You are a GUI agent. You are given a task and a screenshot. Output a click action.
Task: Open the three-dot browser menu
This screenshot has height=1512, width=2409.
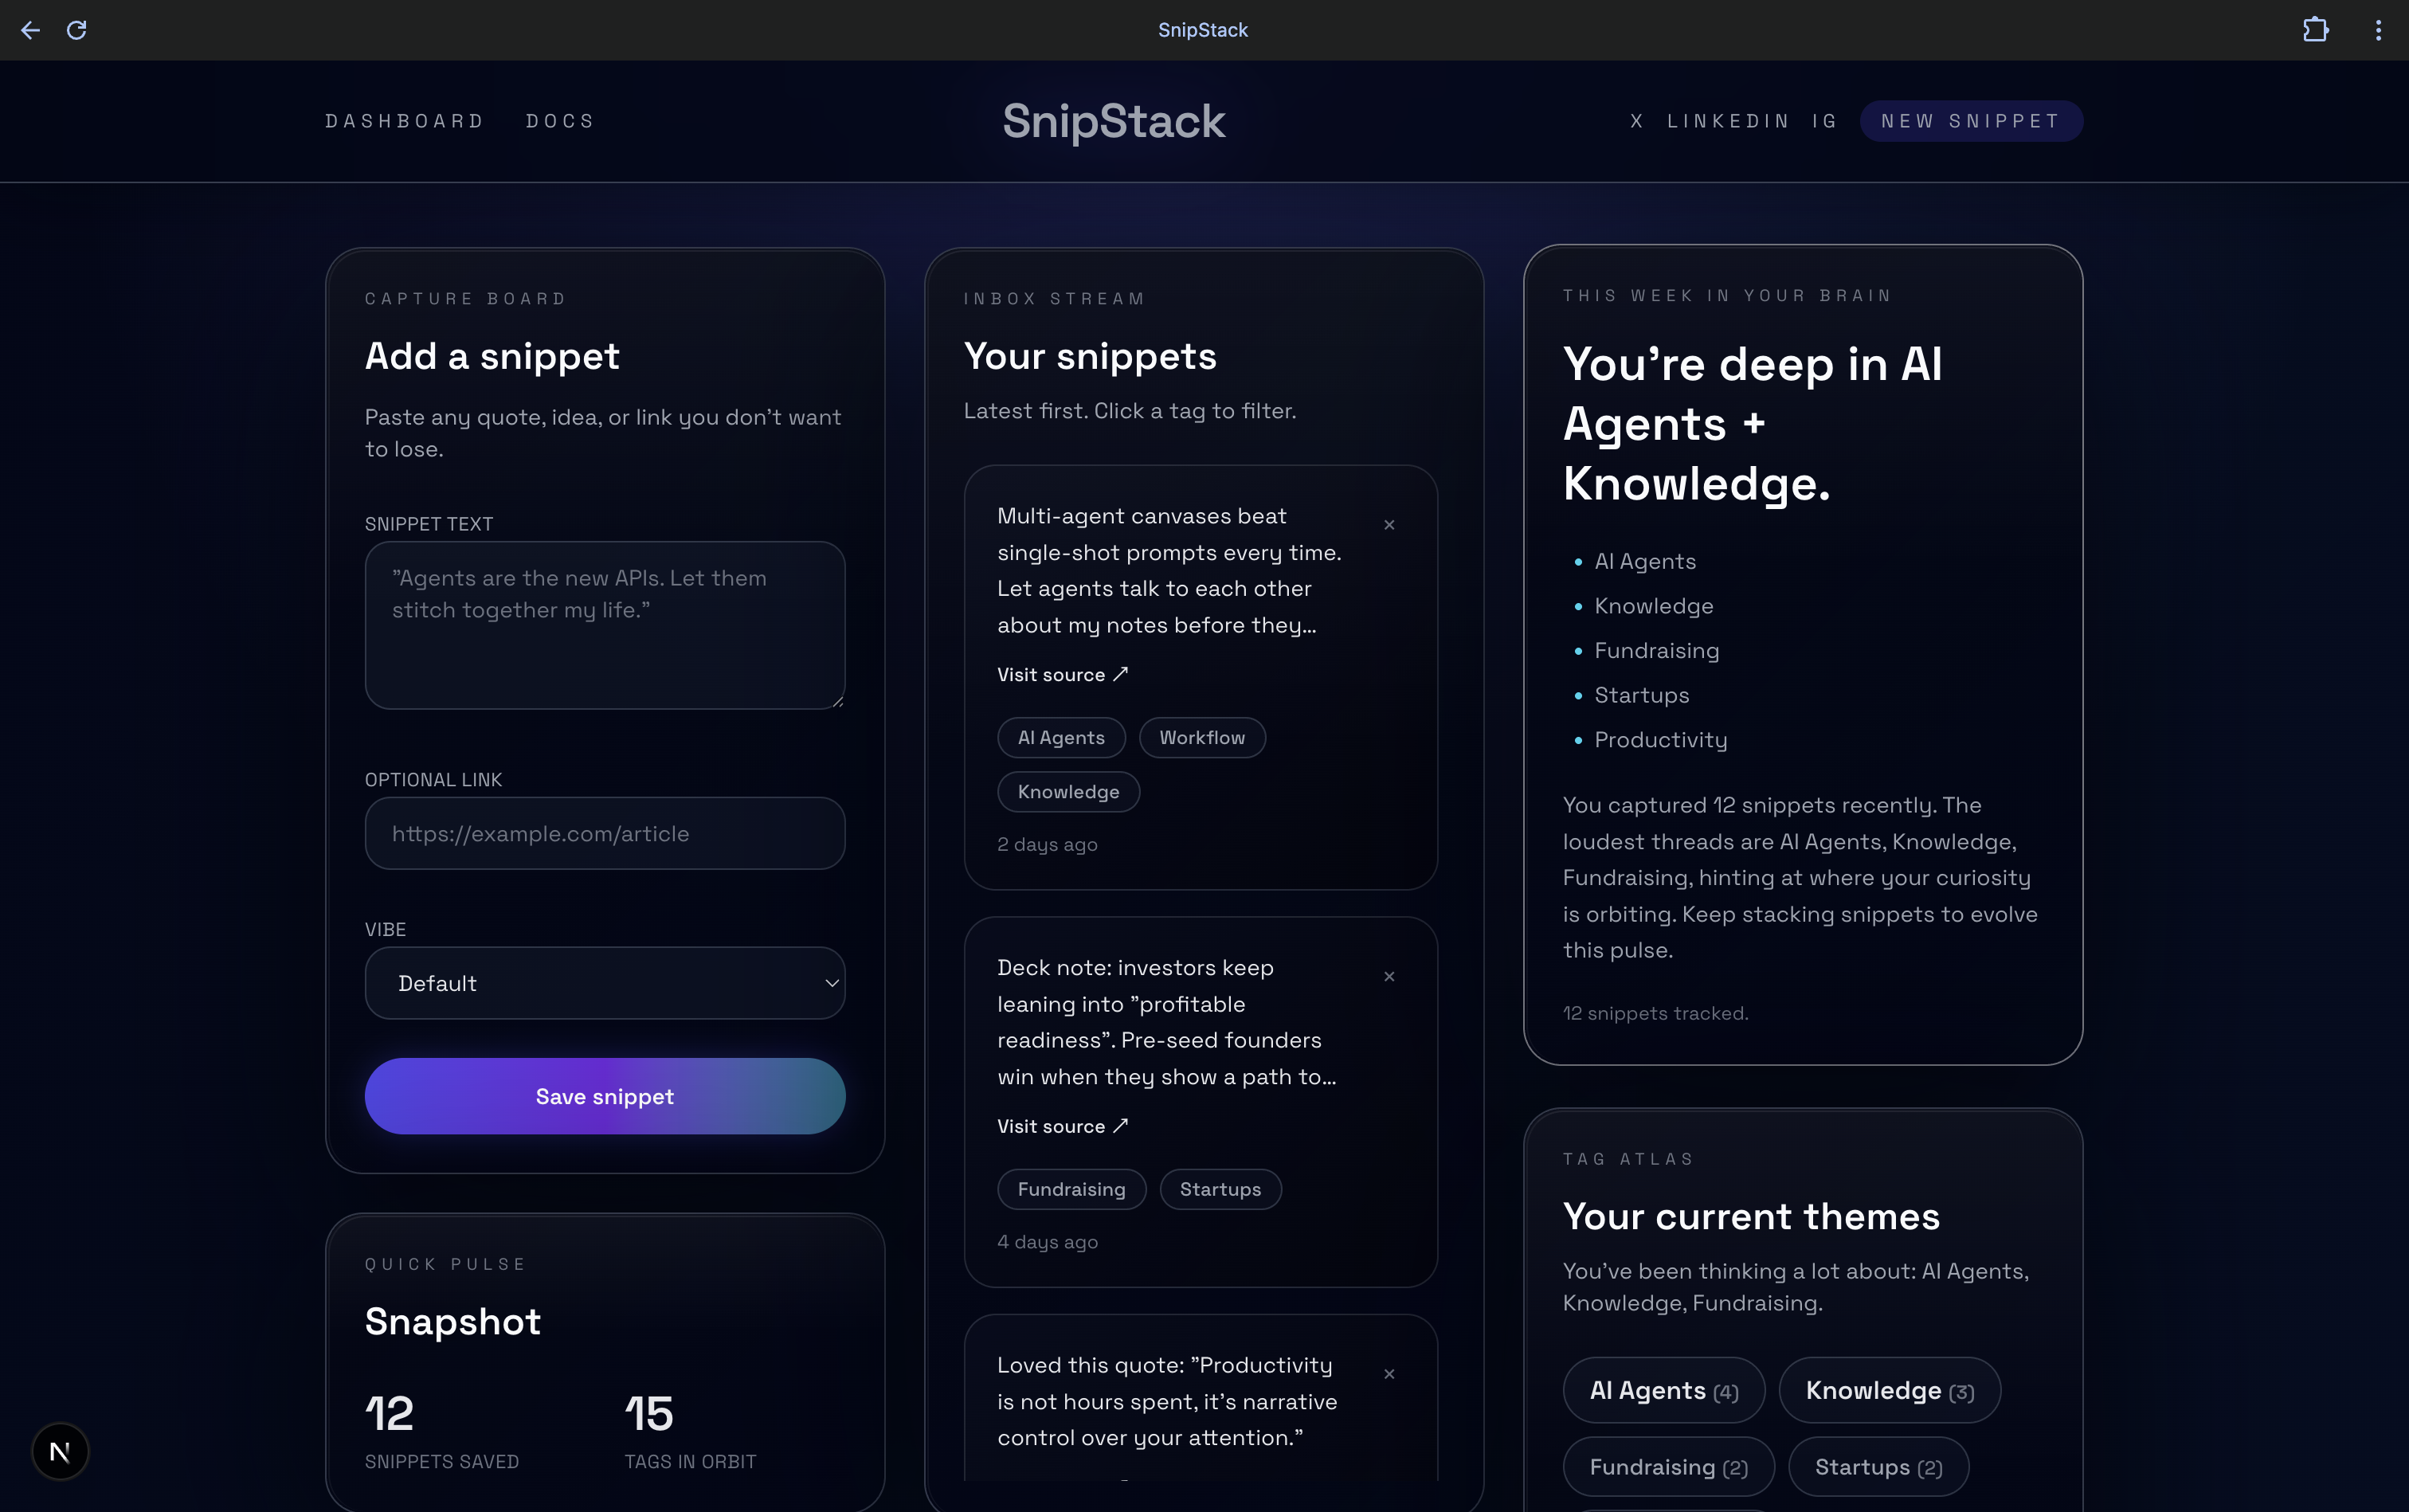2378,30
